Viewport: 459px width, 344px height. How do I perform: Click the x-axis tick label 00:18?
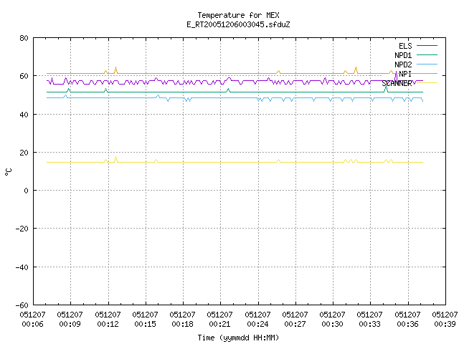pyautogui.click(x=183, y=324)
